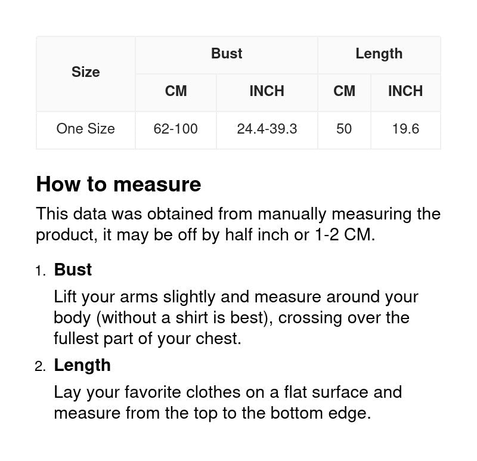Image resolution: width=477 pixels, height=461 pixels.
Task: Select the 19.6 length inch cell
Action: [405, 129]
